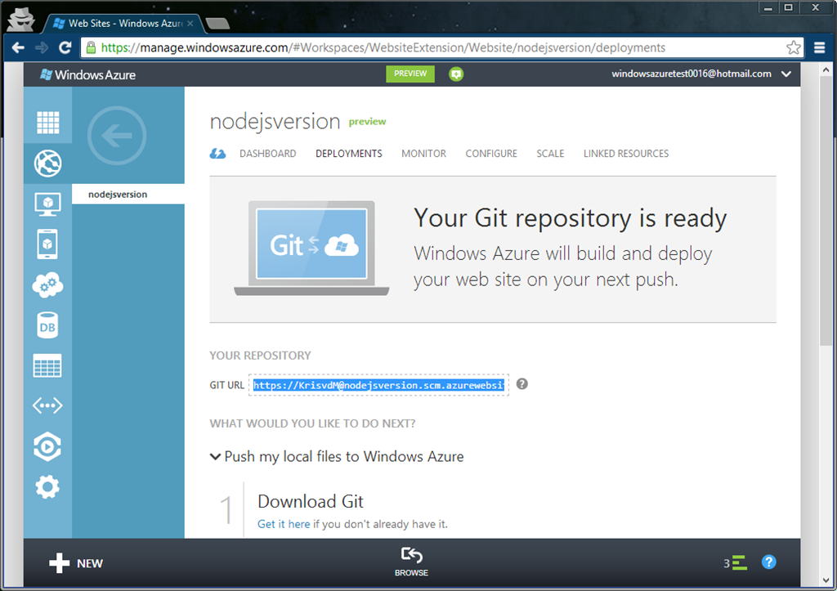The width and height of the screenshot is (837, 591).
Task: Expand the account email dropdown
Action: tap(786, 74)
